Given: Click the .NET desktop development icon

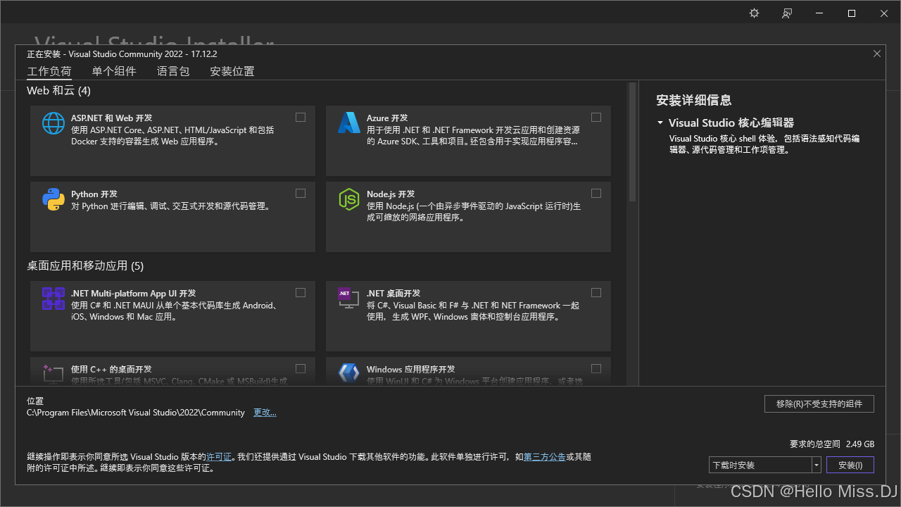Looking at the screenshot, I should [x=349, y=299].
